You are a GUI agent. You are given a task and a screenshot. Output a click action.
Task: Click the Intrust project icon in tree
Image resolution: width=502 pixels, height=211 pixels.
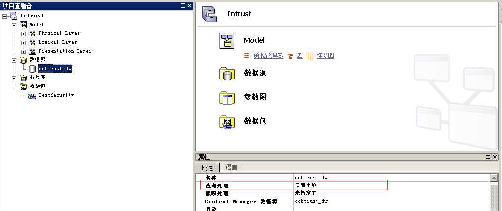tap(13, 15)
